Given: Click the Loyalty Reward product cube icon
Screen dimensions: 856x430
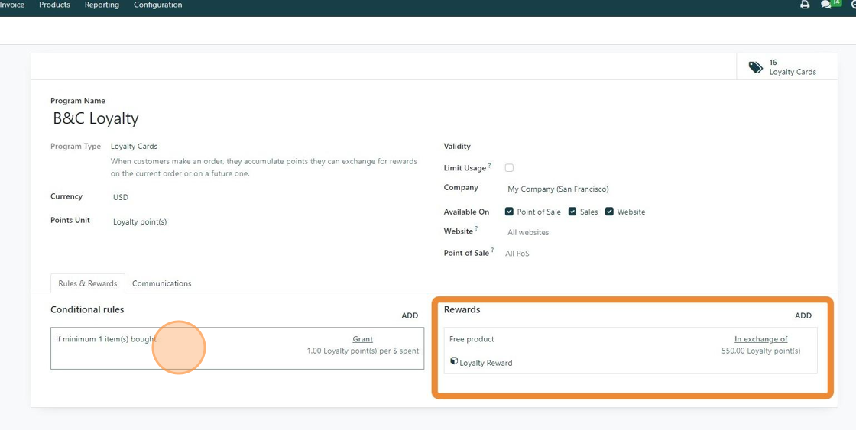Looking at the screenshot, I should [454, 362].
